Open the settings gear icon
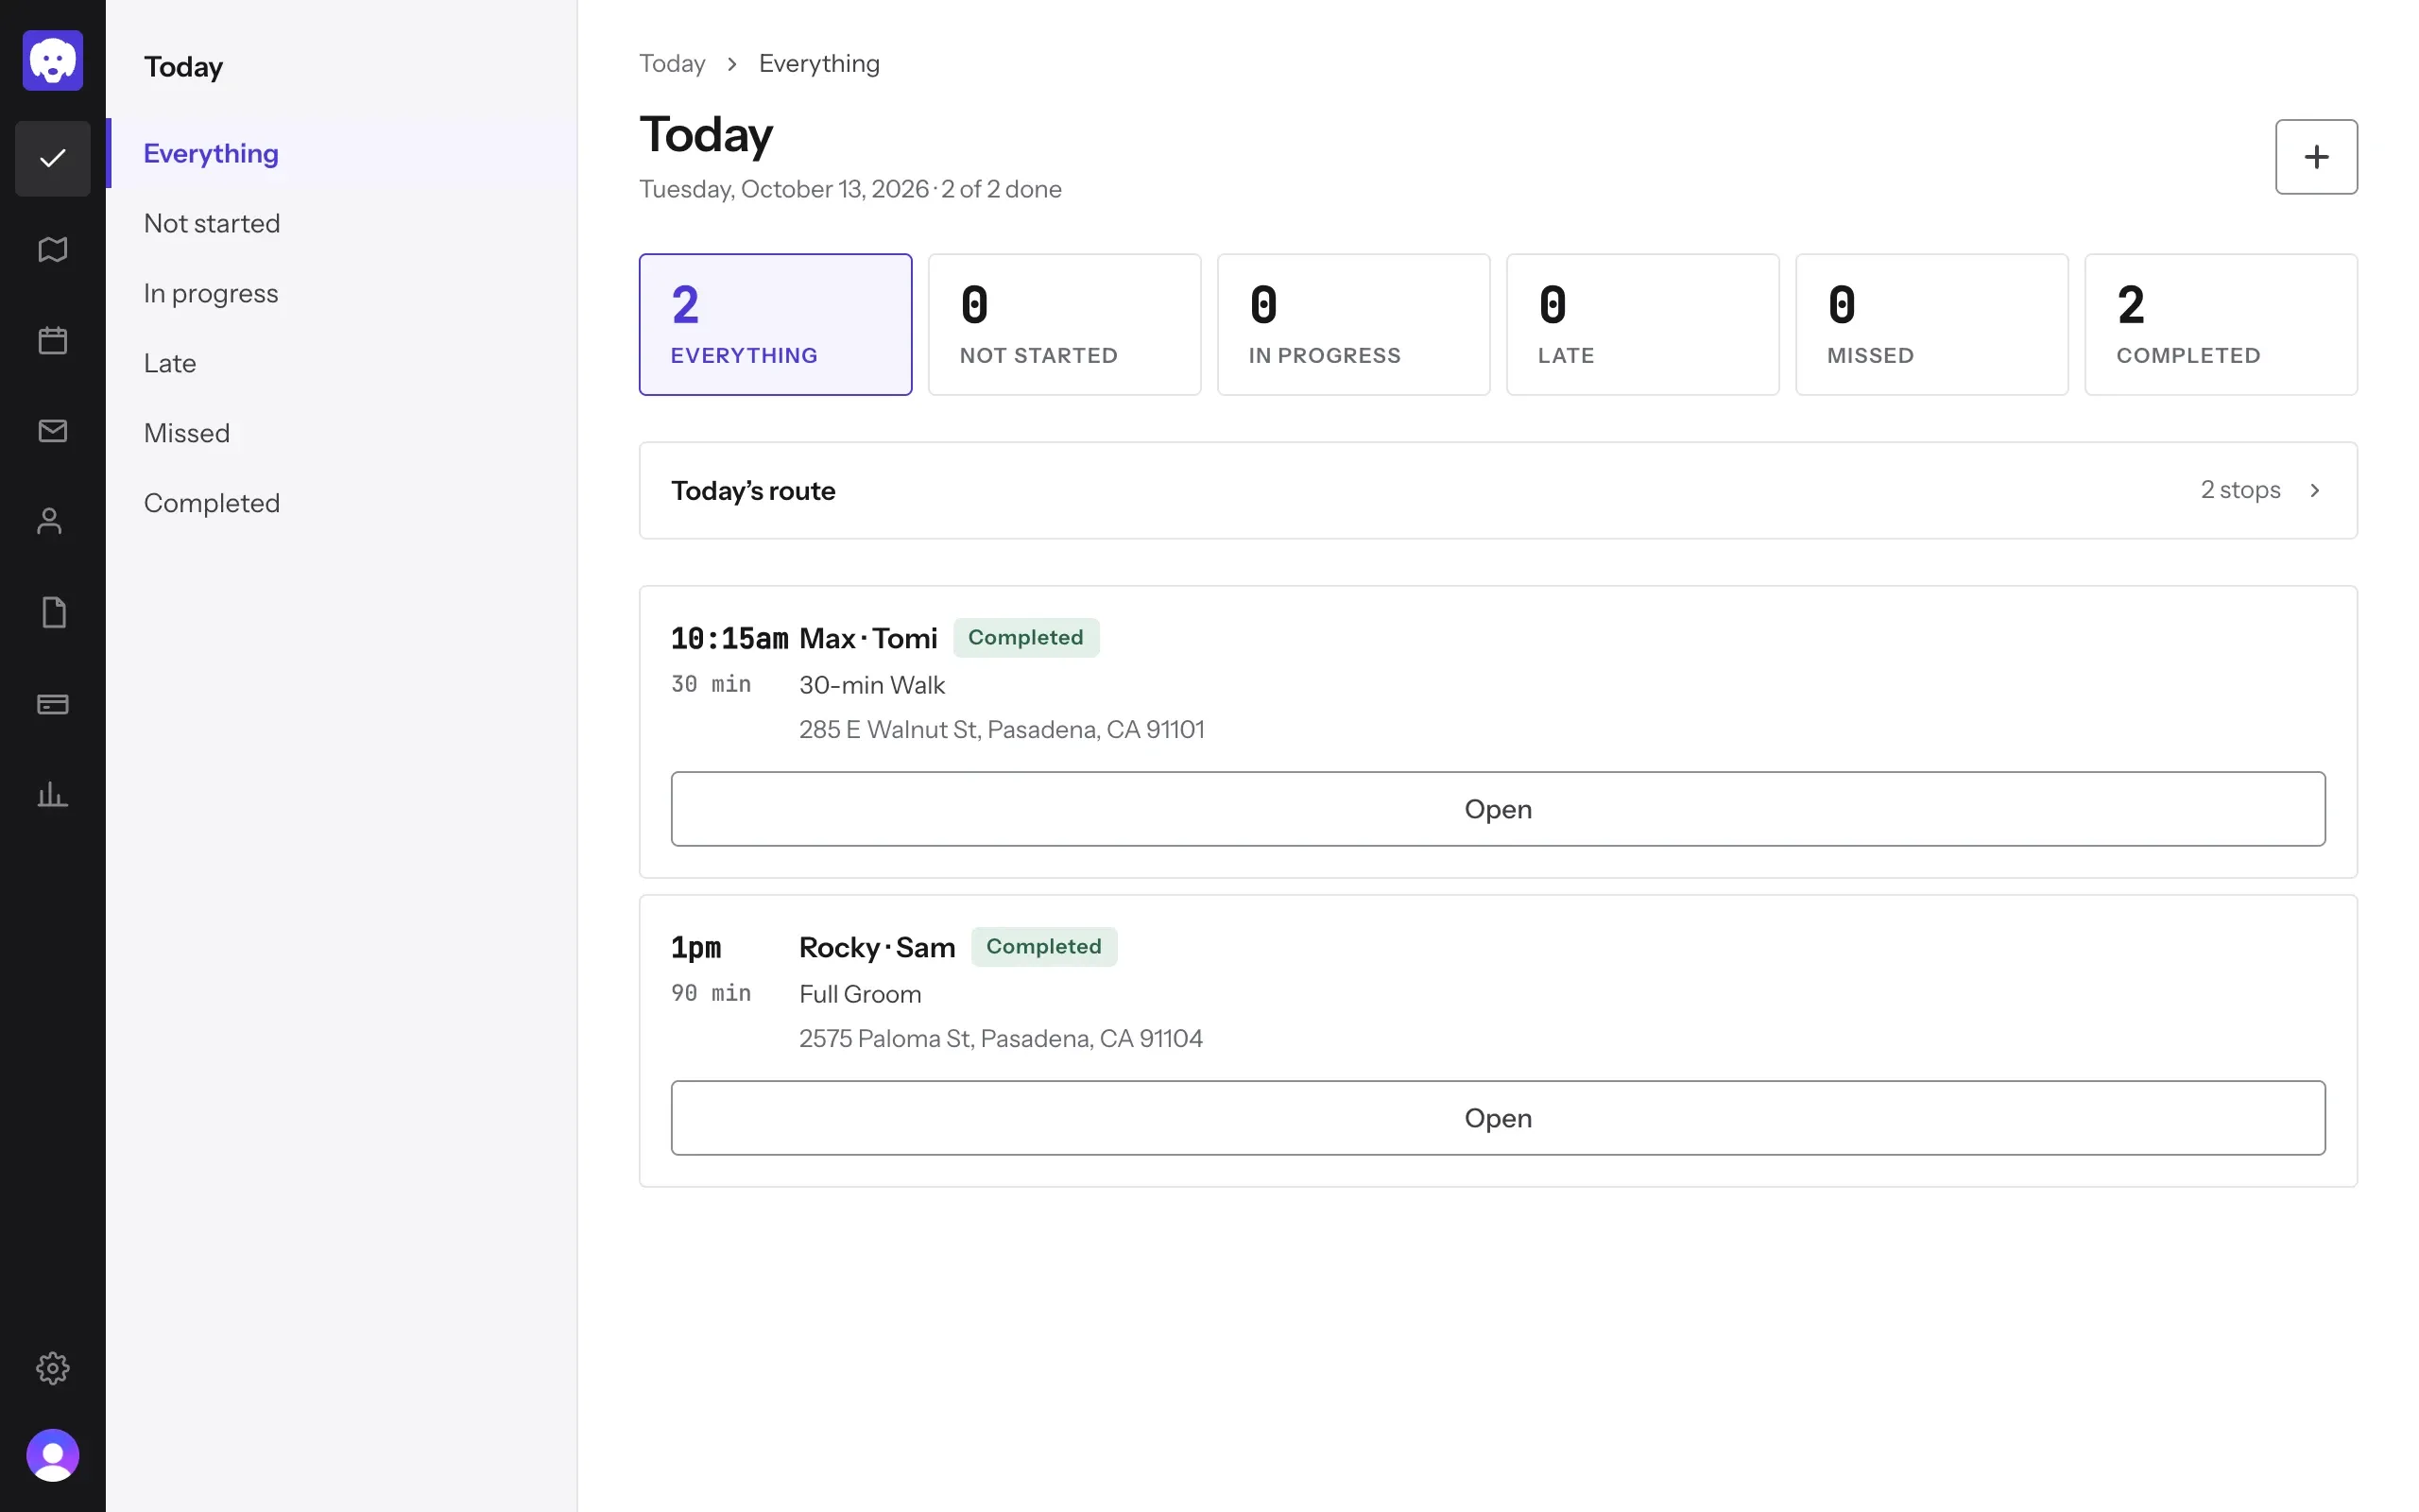This screenshot has height=1512, width=2419. coord(52,1367)
